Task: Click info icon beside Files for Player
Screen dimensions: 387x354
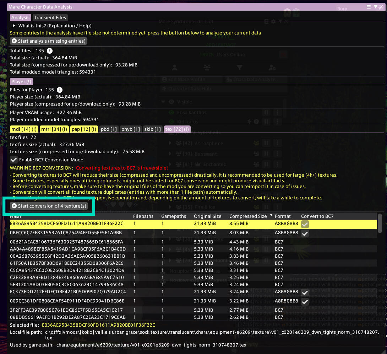Action: pos(60,90)
